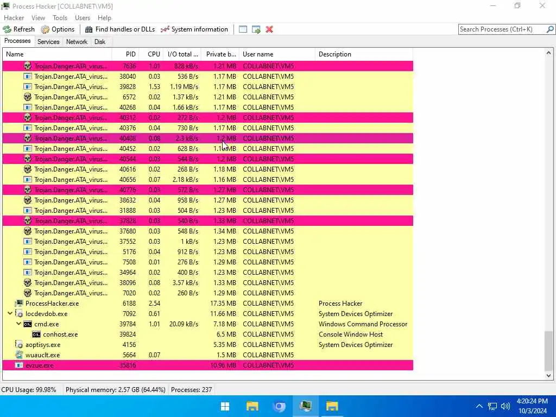The image size is (556, 417).
Task: Click the cmd.exe console icon
Action: (x=27, y=324)
